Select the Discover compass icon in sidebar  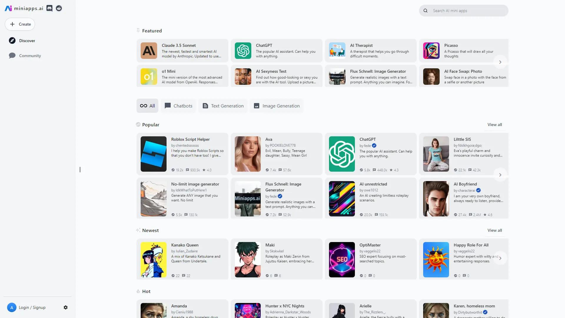12,40
